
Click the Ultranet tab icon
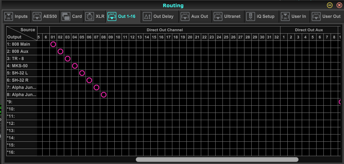click(218, 16)
